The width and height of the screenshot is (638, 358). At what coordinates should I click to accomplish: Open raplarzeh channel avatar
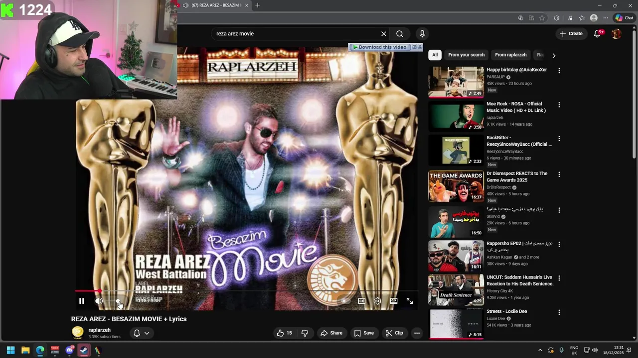(x=78, y=333)
